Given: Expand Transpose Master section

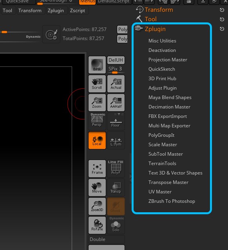Looking at the screenshot, I should point(168,182).
